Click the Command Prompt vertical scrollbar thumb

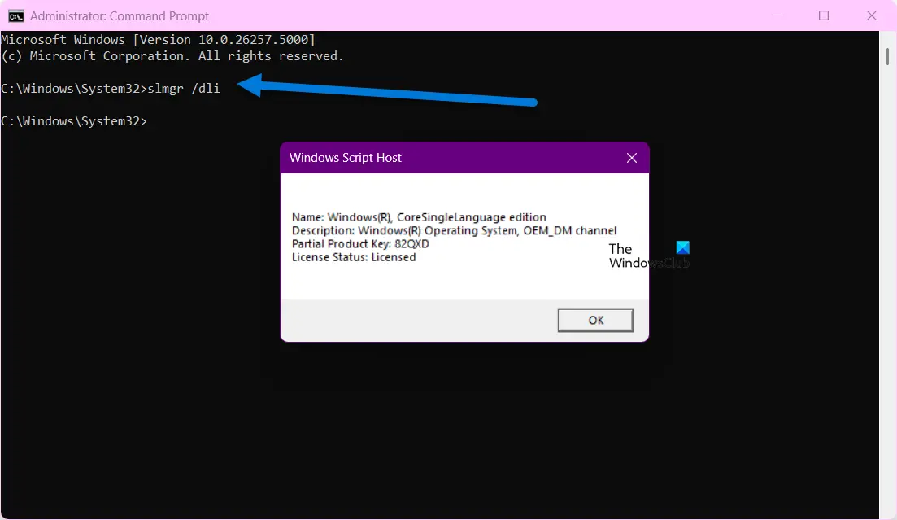[887, 57]
